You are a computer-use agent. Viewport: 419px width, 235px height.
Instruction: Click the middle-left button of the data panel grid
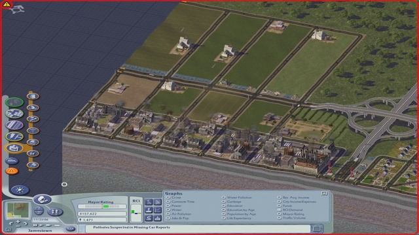pyautogui.click(x=149, y=210)
